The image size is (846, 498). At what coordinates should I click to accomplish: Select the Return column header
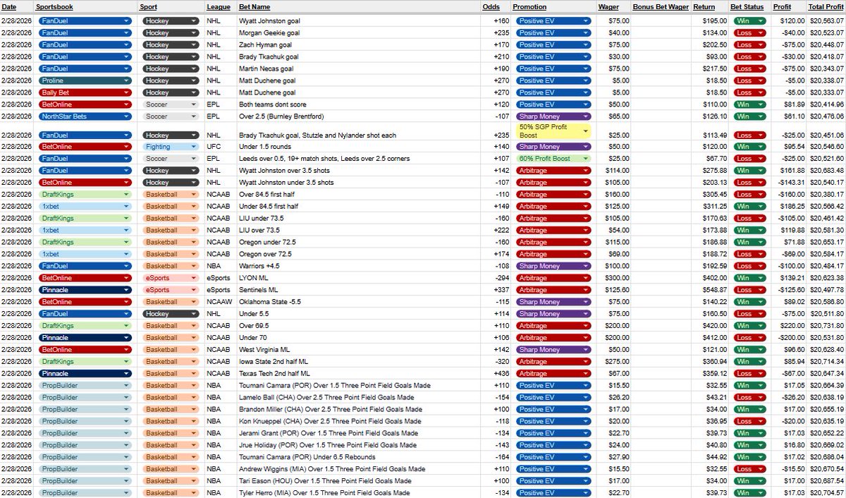(x=710, y=6)
